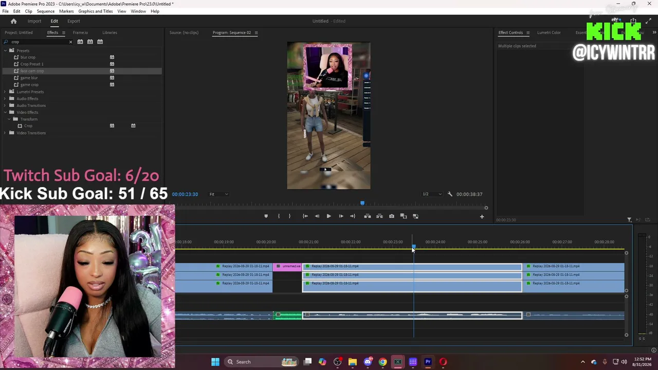Image resolution: width=658 pixels, height=370 pixels.
Task: Switch to the Export workspace
Action: click(x=74, y=21)
